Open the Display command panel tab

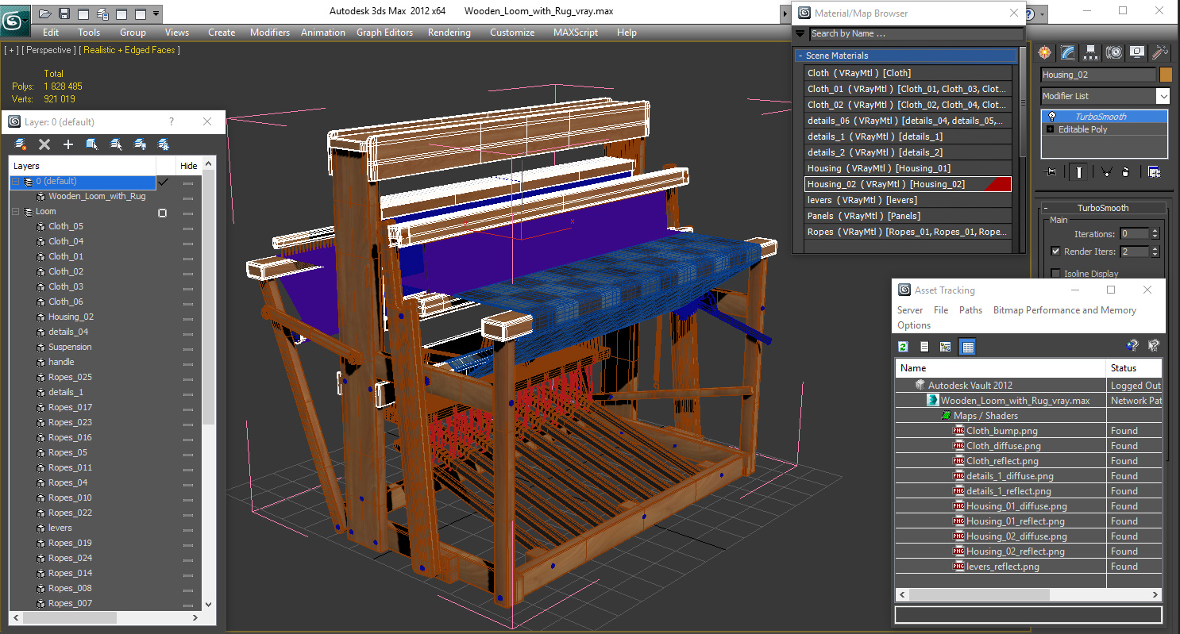1137,52
